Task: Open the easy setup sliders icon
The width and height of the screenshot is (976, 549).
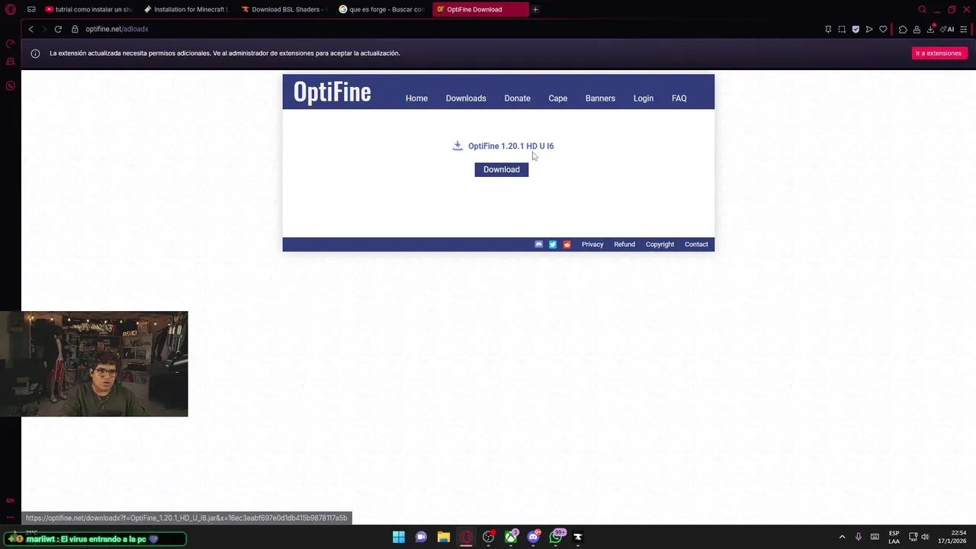Action: click(x=964, y=29)
